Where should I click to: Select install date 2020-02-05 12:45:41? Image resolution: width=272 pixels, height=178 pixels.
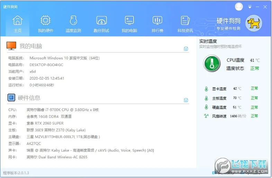click(x=47, y=78)
